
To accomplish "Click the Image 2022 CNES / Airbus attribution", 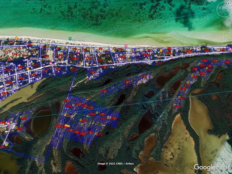I will pos(115,164).
